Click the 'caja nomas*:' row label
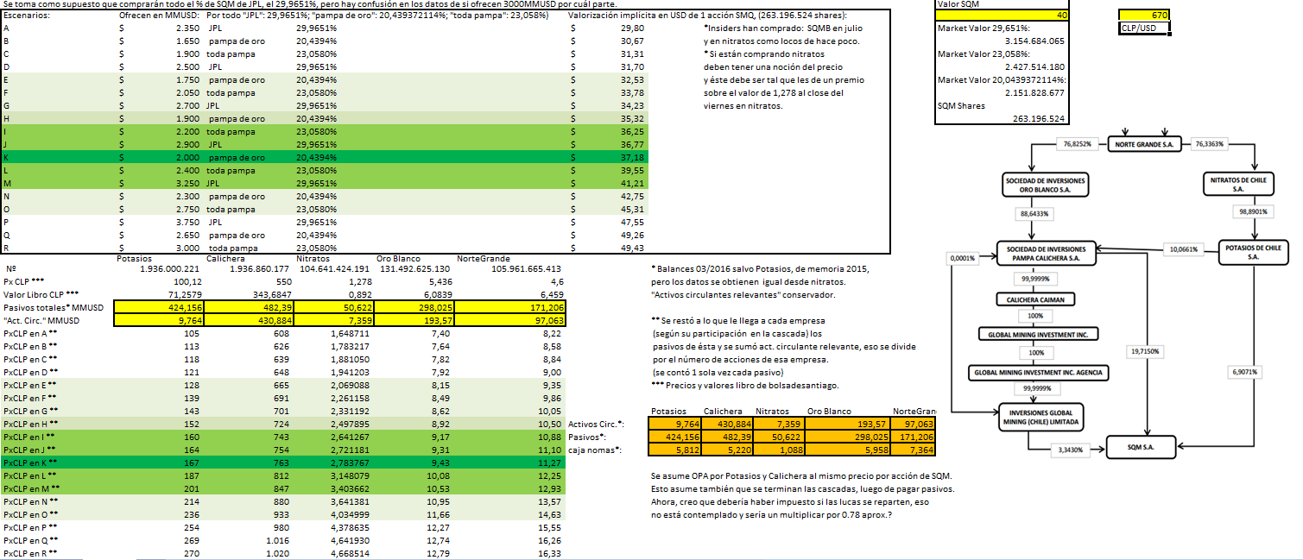1303x560 pixels. [596, 450]
